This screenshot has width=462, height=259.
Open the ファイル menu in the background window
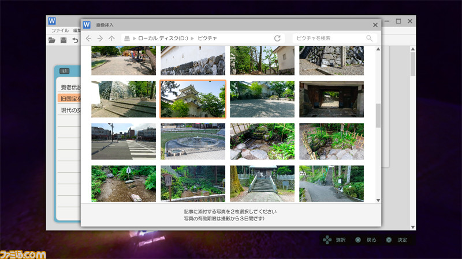tap(60, 31)
